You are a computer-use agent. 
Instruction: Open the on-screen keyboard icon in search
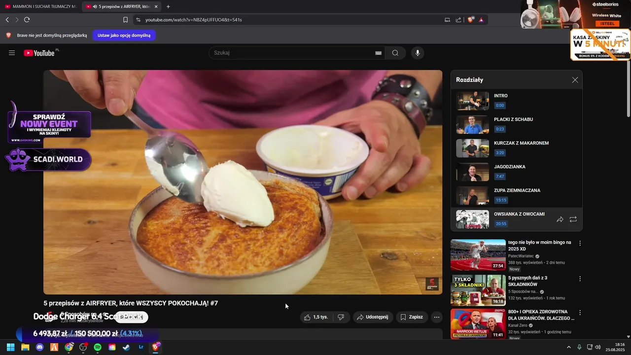point(379,53)
